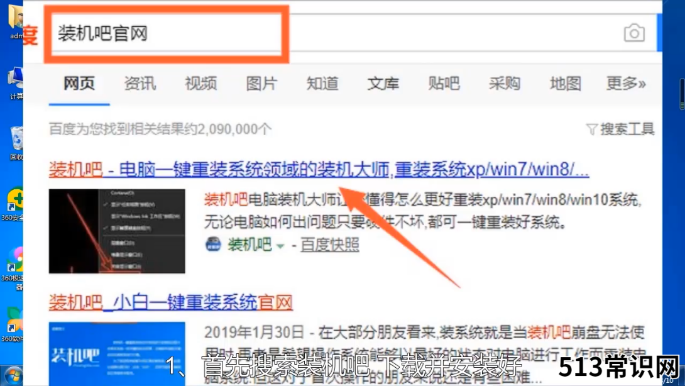Select the 360极速 browser desktop icon
Viewport: 685px width, 386px height.
(13, 268)
